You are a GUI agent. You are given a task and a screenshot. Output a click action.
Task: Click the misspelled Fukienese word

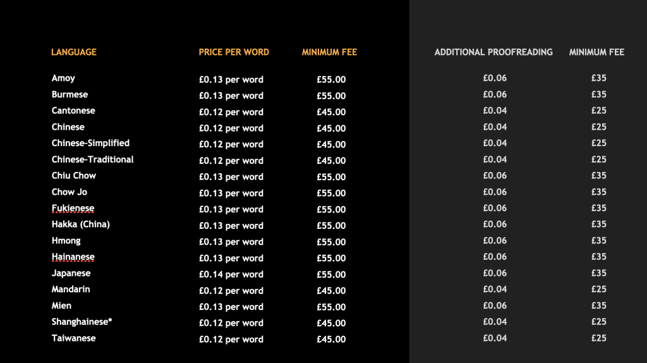(73, 209)
